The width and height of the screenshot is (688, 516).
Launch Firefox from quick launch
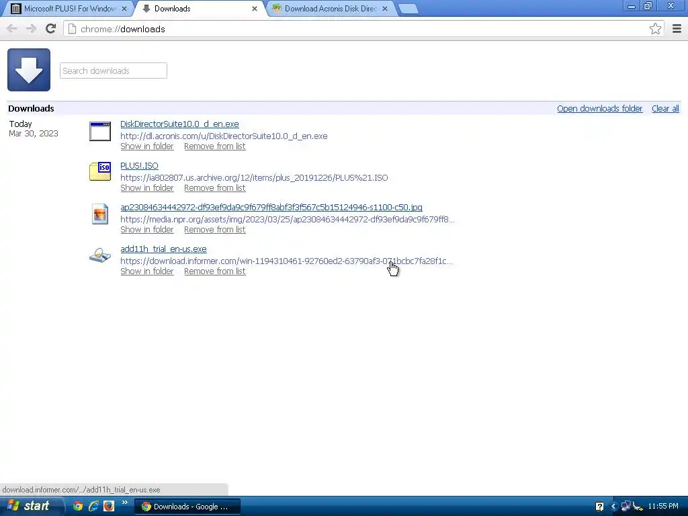(x=109, y=506)
